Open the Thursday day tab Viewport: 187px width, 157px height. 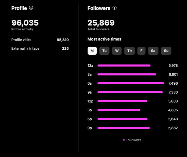pos(129,51)
